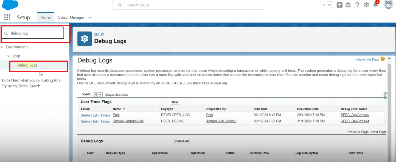The height and width of the screenshot is (162, 396).
Task: Open Filters for Siddiqui, Ahmed Bilal trace flag
Action: coord(105,122)
